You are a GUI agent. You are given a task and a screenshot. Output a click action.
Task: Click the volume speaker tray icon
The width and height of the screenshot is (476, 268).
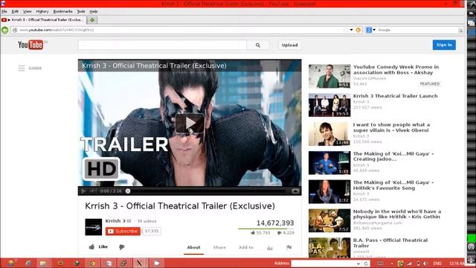tap(425, 264)
